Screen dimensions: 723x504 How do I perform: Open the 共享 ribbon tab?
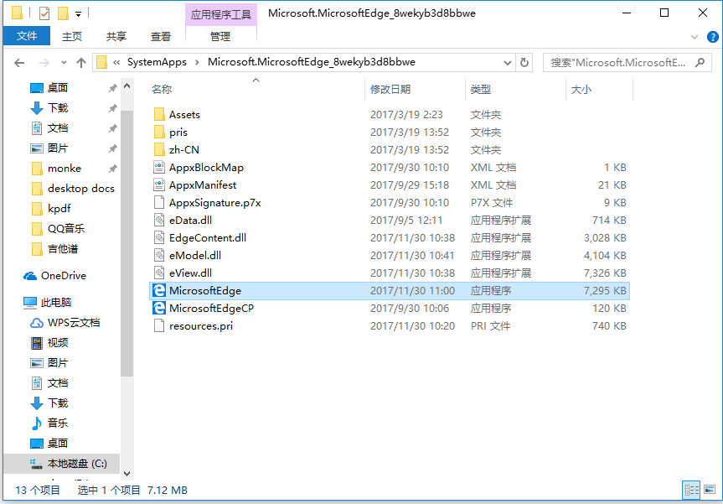[x=116, y=36]
